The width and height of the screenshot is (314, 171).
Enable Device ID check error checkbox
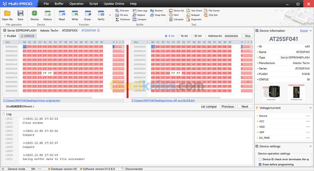click(260, 159)
